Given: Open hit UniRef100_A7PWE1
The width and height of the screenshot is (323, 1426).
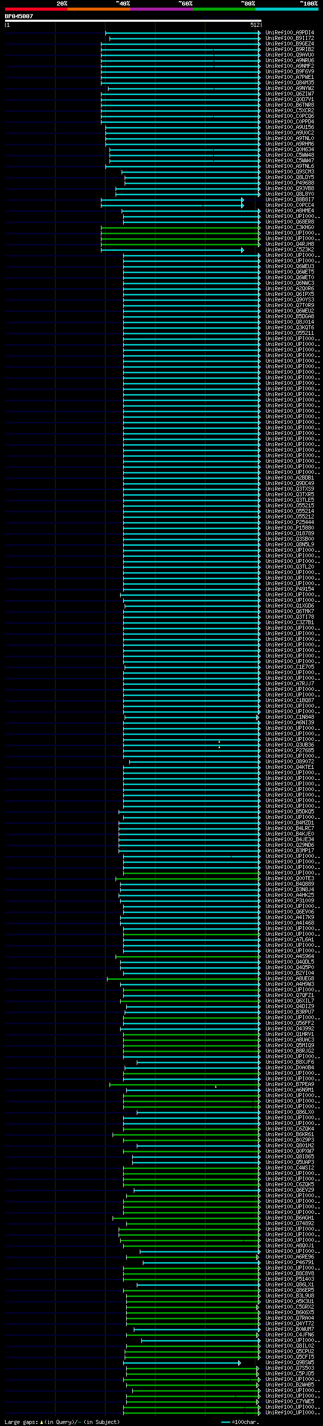Looking at the screenshot, I should click(x=290, y=77).
